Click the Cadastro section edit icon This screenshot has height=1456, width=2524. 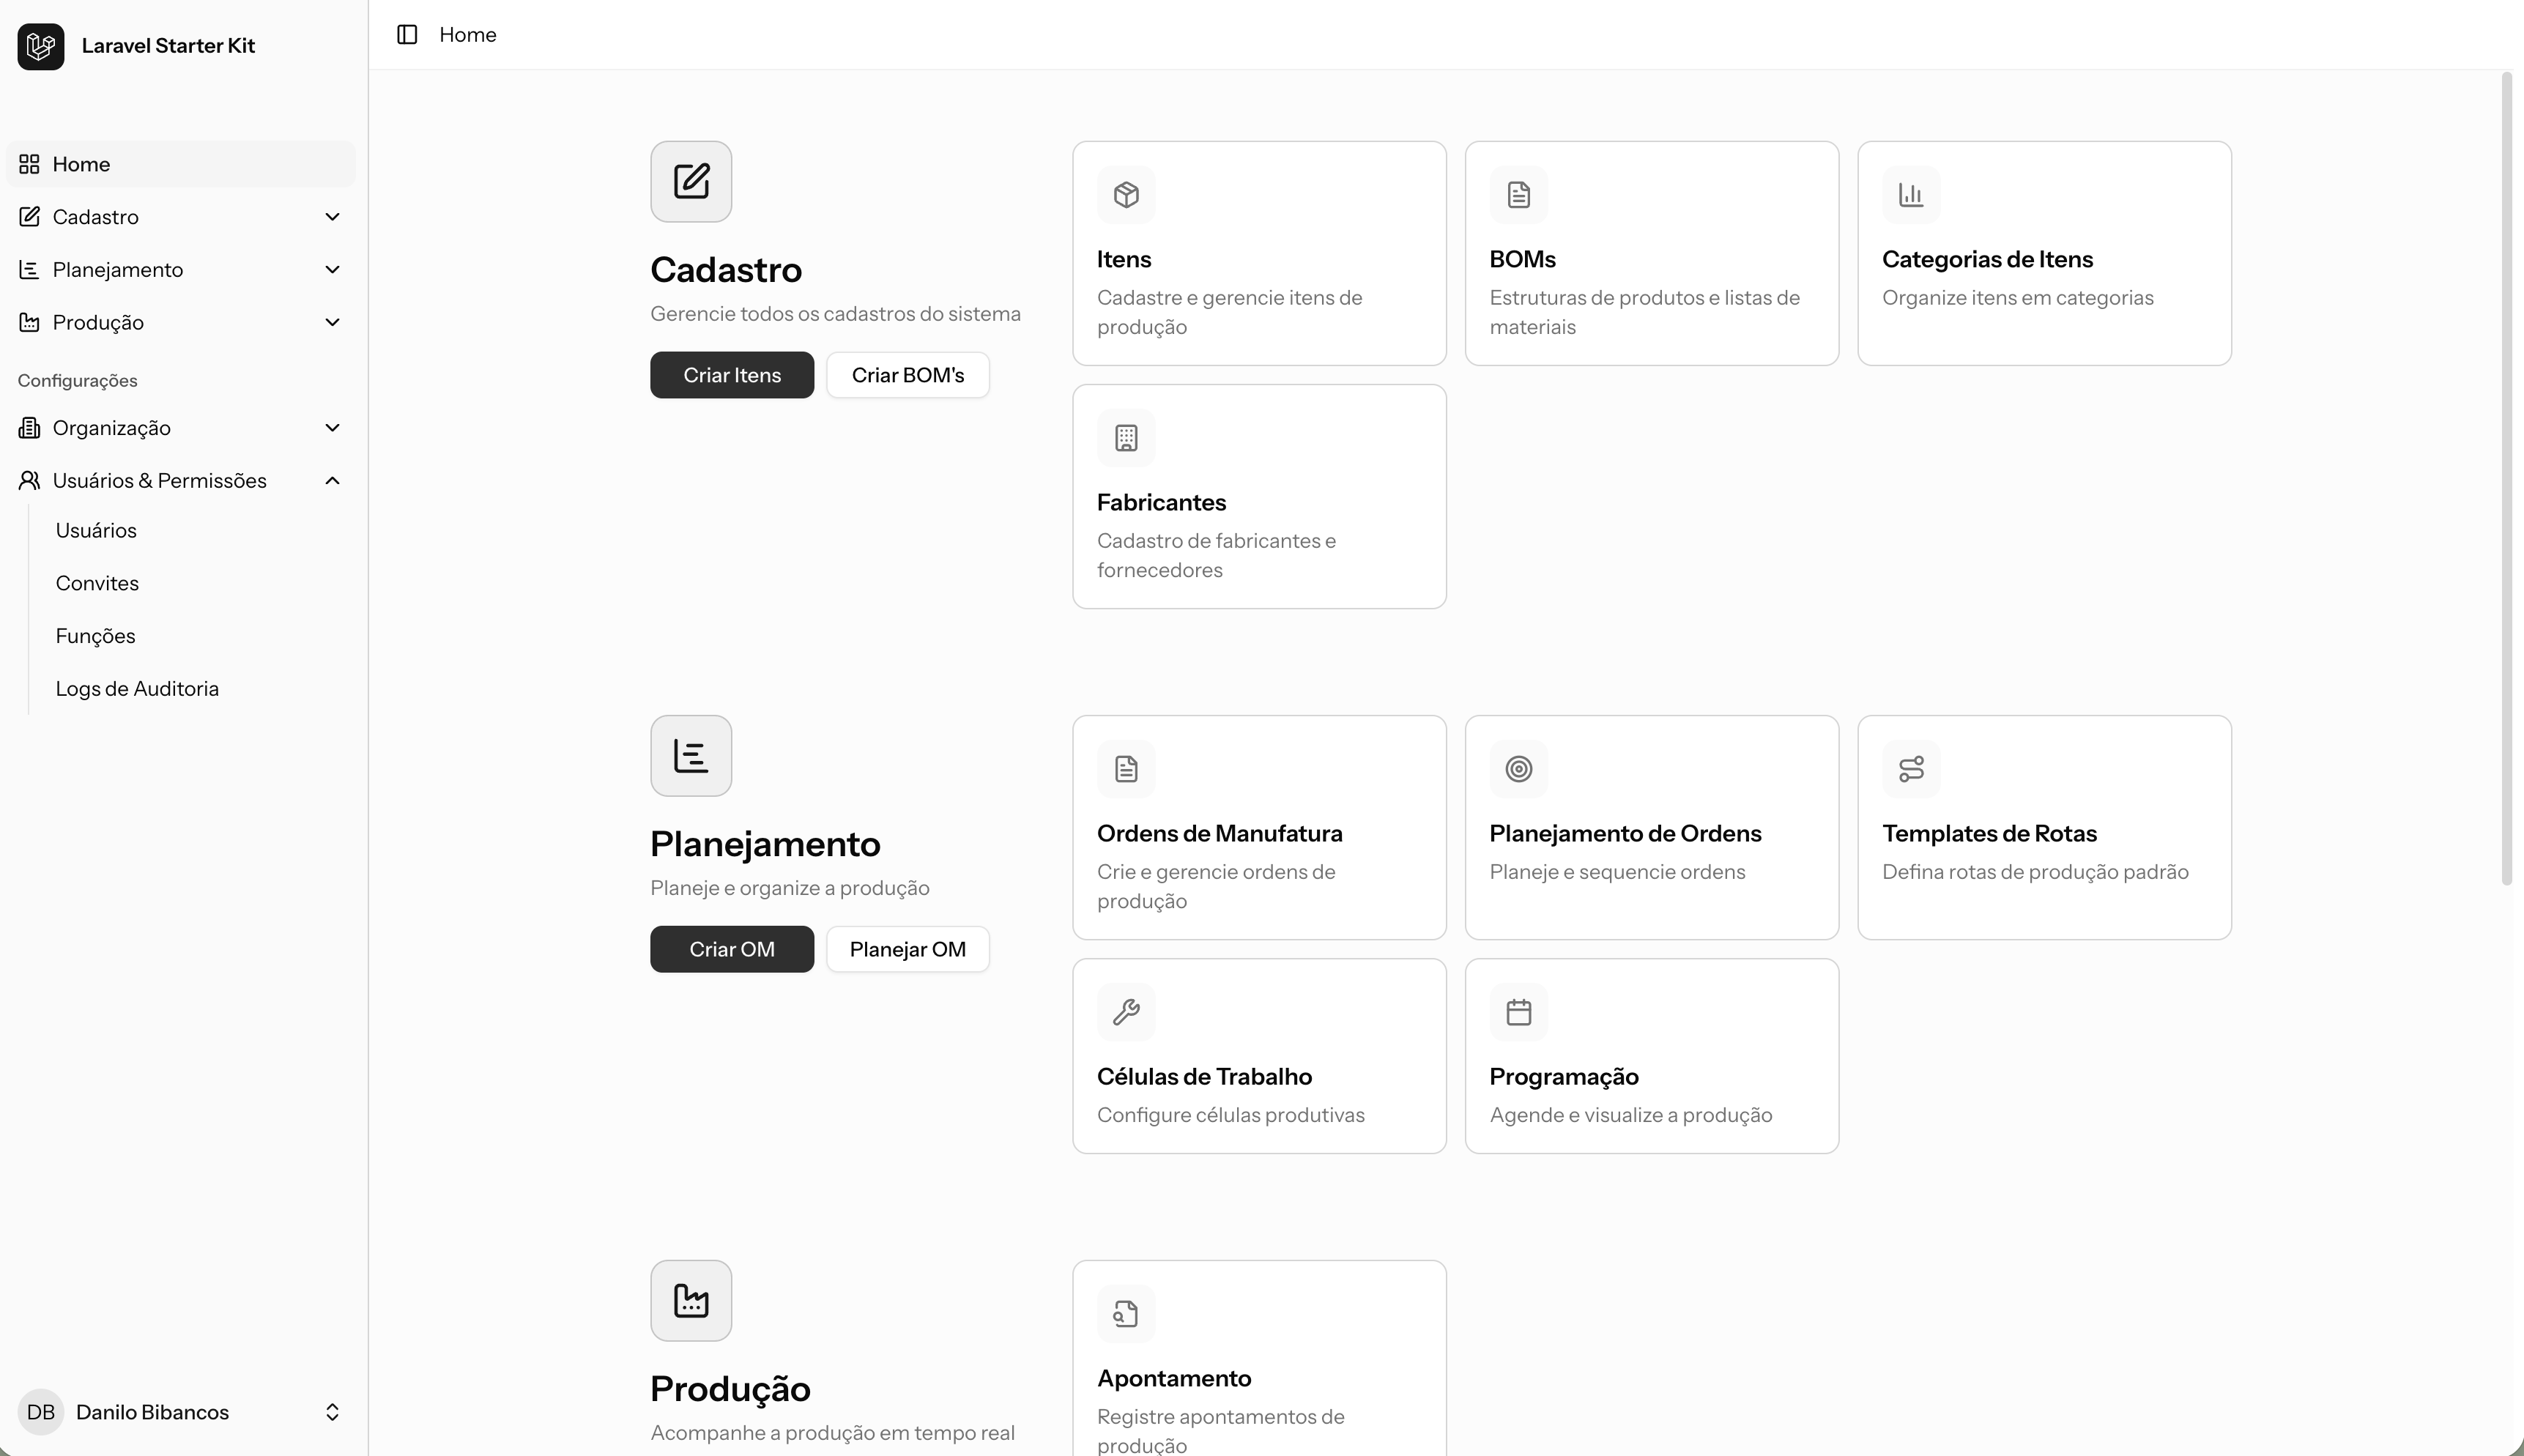point(691,181)
